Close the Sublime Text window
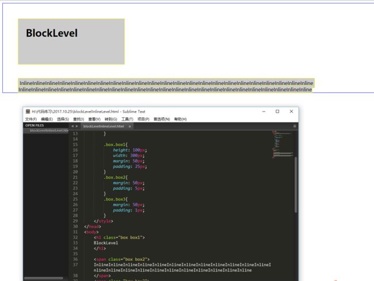The height and width of the screenshot is (281, 374). click(x=291, y=111)
